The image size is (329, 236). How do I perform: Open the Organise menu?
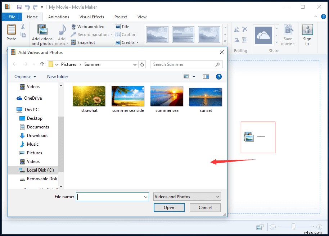pos(25,76)
